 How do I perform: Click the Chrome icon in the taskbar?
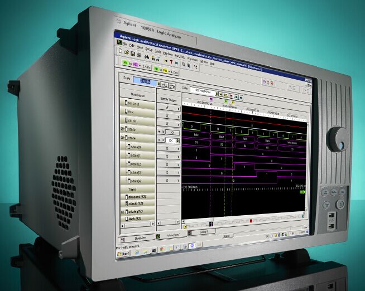162,249
